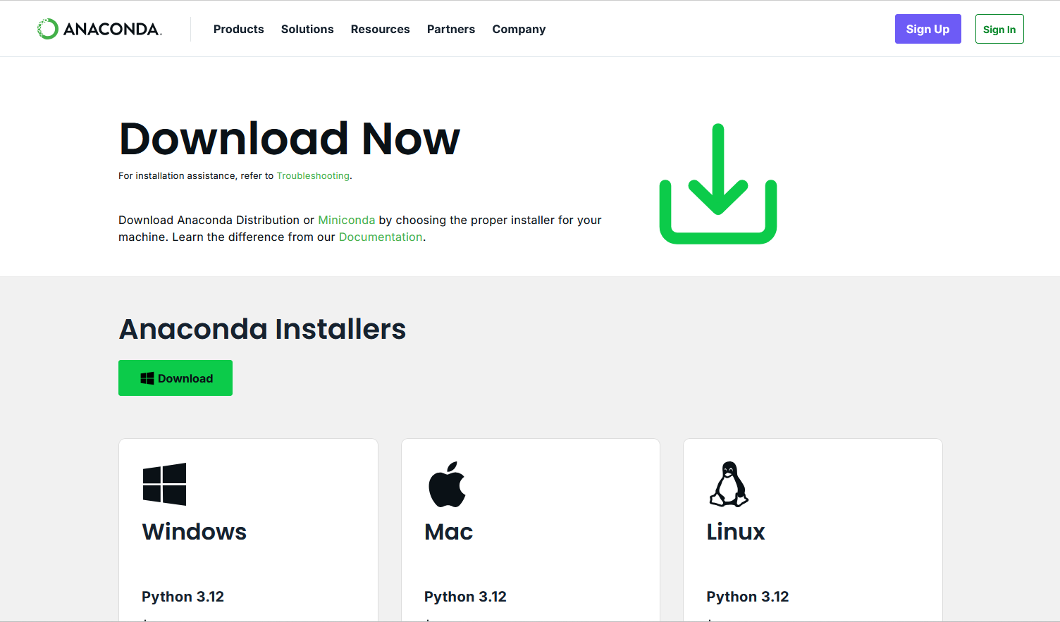Image resolution: width=1060 pixels, height=622 pixels.
Task: Click the Windows icon on the Windows card
Action: pyautogui.click(x=164, y=484)
